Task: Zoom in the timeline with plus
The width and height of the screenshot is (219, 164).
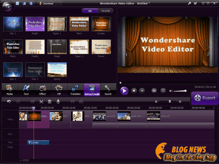Action: [180, 102]
